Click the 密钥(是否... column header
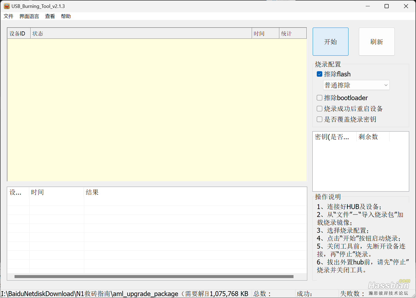This screenshot has width=416, height=298. click(x=335, y=137)
